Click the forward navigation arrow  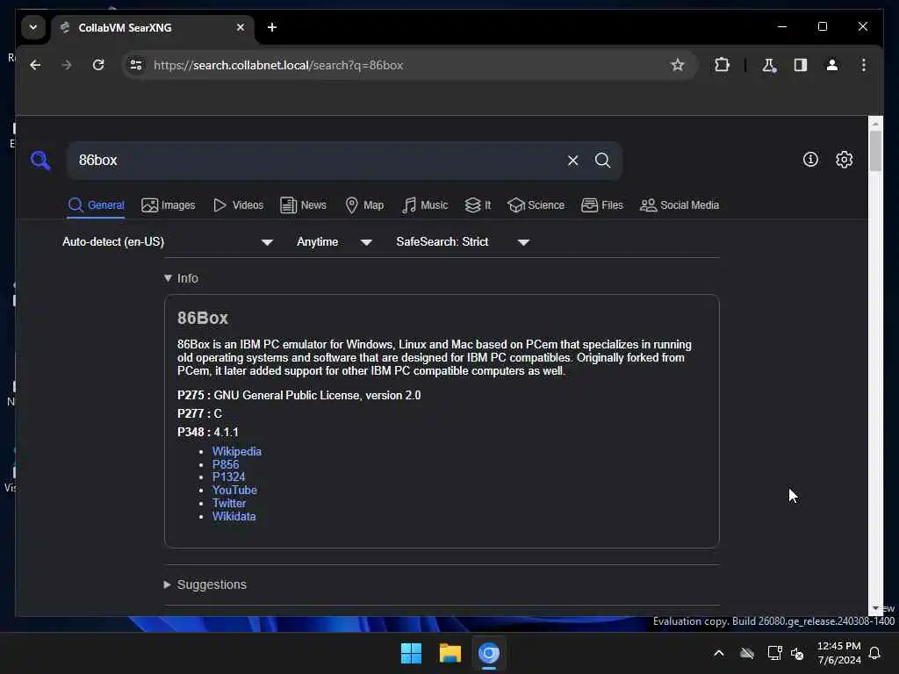tap(67, 65)
